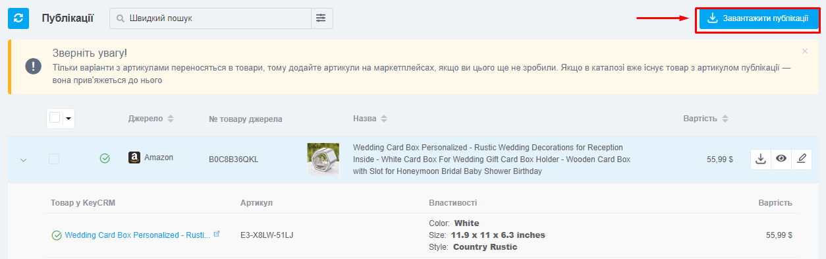826x259 pixels.
Task: View the publication via eye icon
Action: 781,159
